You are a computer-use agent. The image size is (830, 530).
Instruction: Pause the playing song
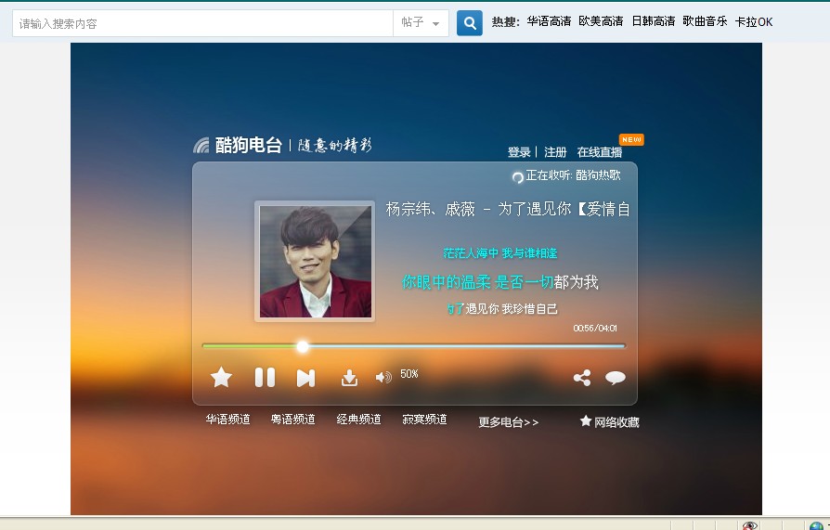[265, 378]
